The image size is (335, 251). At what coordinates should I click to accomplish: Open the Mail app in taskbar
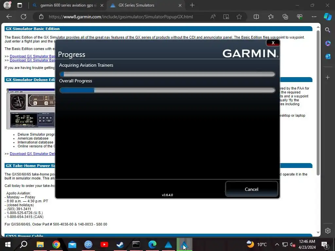[72, 244]
